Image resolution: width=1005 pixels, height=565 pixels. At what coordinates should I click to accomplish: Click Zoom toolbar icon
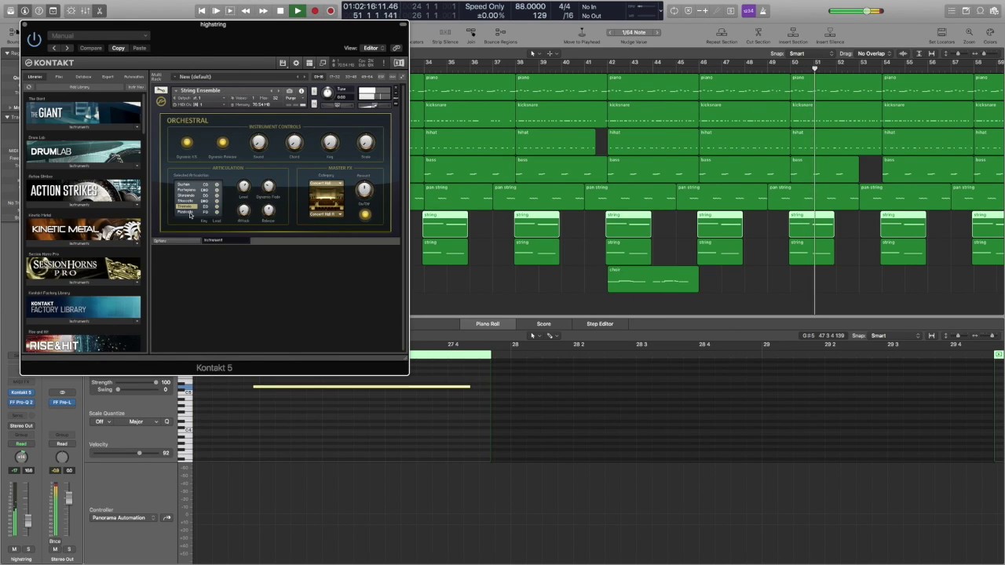pos(969,35)
